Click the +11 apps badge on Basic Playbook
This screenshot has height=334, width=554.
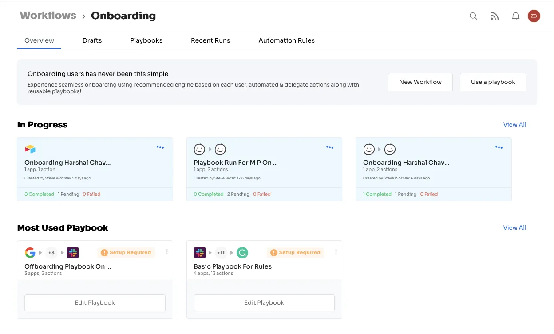point(221,253)
